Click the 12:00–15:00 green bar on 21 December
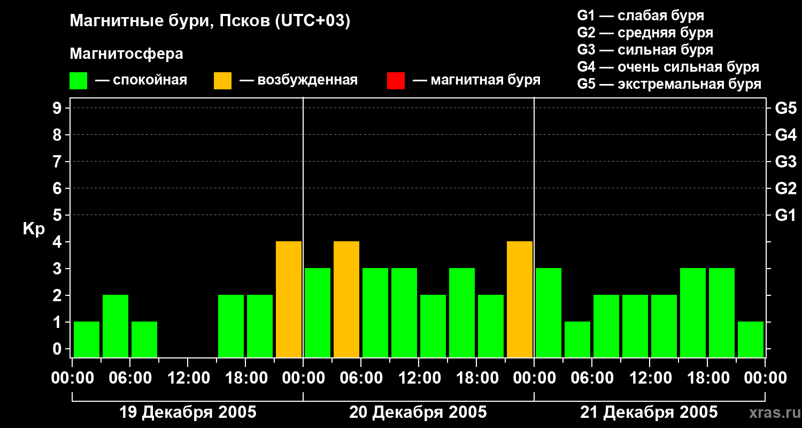 tap(664, 326)
